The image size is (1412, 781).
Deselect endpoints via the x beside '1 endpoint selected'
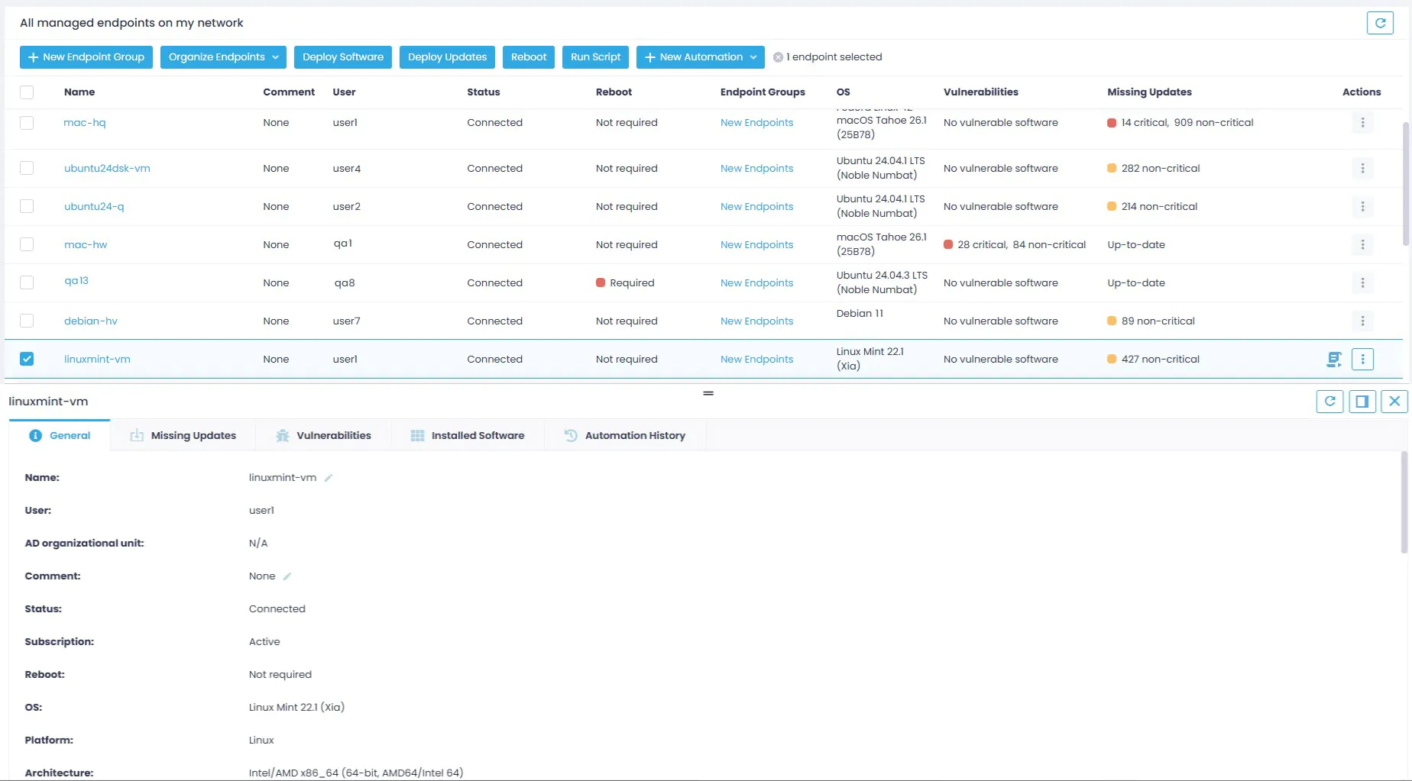(x=777, y=56)
